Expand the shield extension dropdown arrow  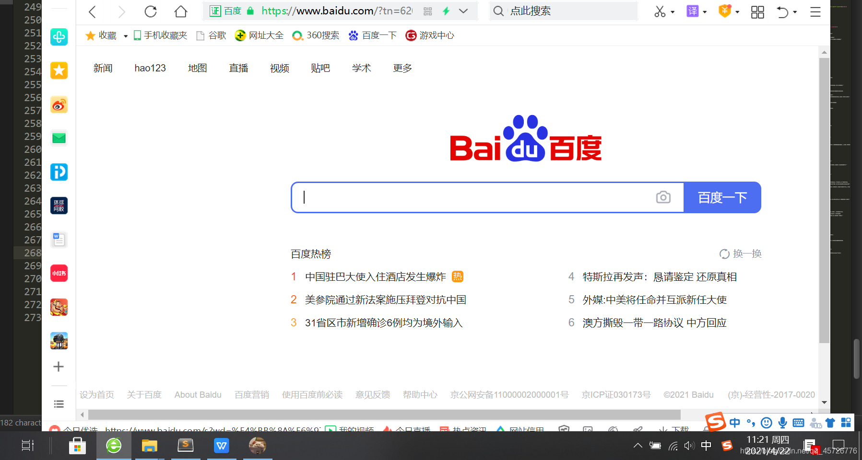tap(737, 12)
